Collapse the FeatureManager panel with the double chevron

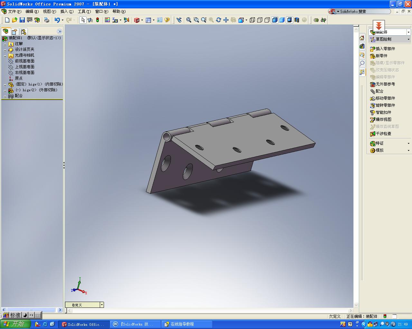(x=60, y=31)
